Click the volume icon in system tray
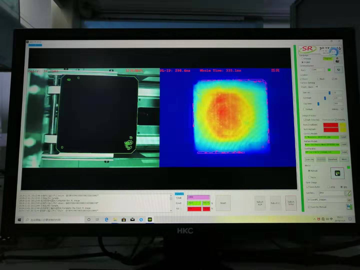Screen dimensions: 360x270 point(327,219)
